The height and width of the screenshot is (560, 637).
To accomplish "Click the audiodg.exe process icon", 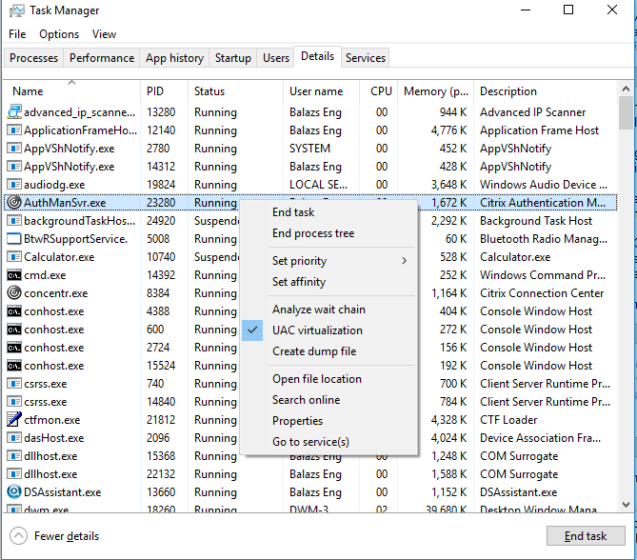I will [14, 185].
